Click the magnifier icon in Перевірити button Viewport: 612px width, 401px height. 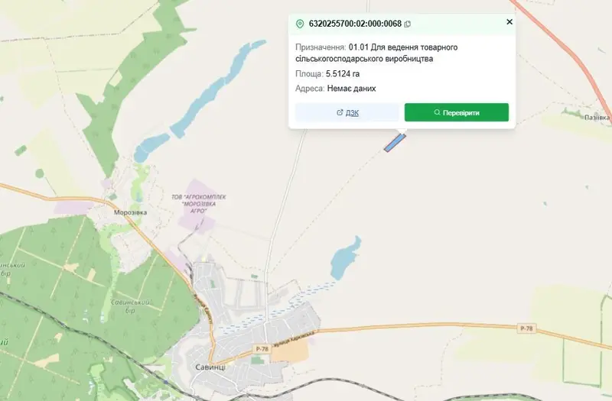[x=437, y=112]
